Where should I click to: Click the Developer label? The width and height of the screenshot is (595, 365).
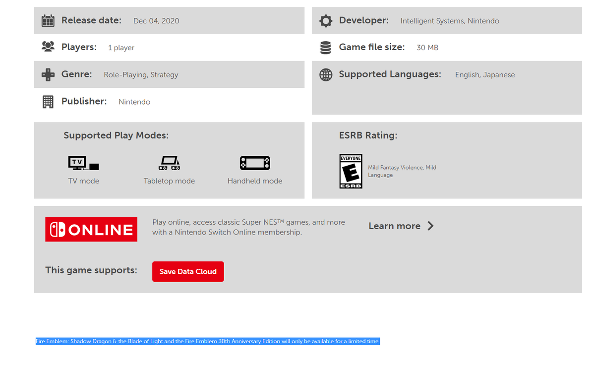(364, 20)
